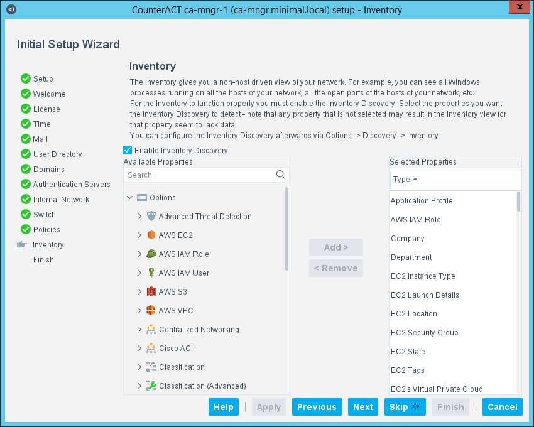Click the green check beside Switch
534x427 pixels.
point(26,214)
